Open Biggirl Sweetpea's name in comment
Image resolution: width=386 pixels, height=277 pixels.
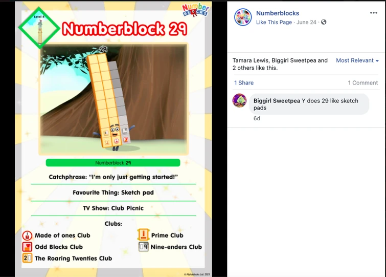tap(277, 100)
